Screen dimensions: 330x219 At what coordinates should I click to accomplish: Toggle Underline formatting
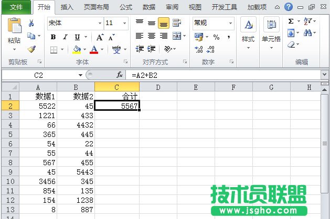(x=77, y=37)
